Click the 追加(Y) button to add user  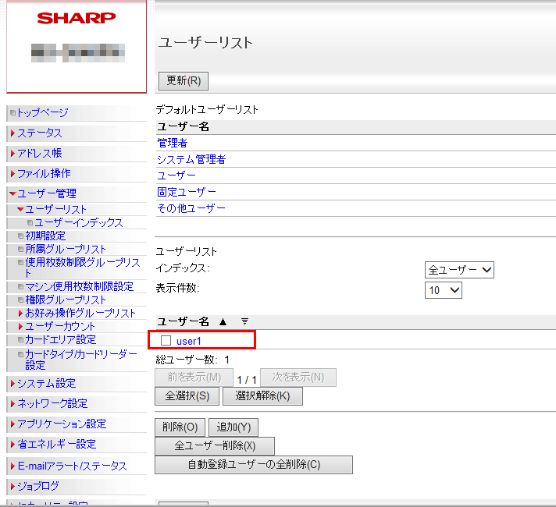click(233, 427)
